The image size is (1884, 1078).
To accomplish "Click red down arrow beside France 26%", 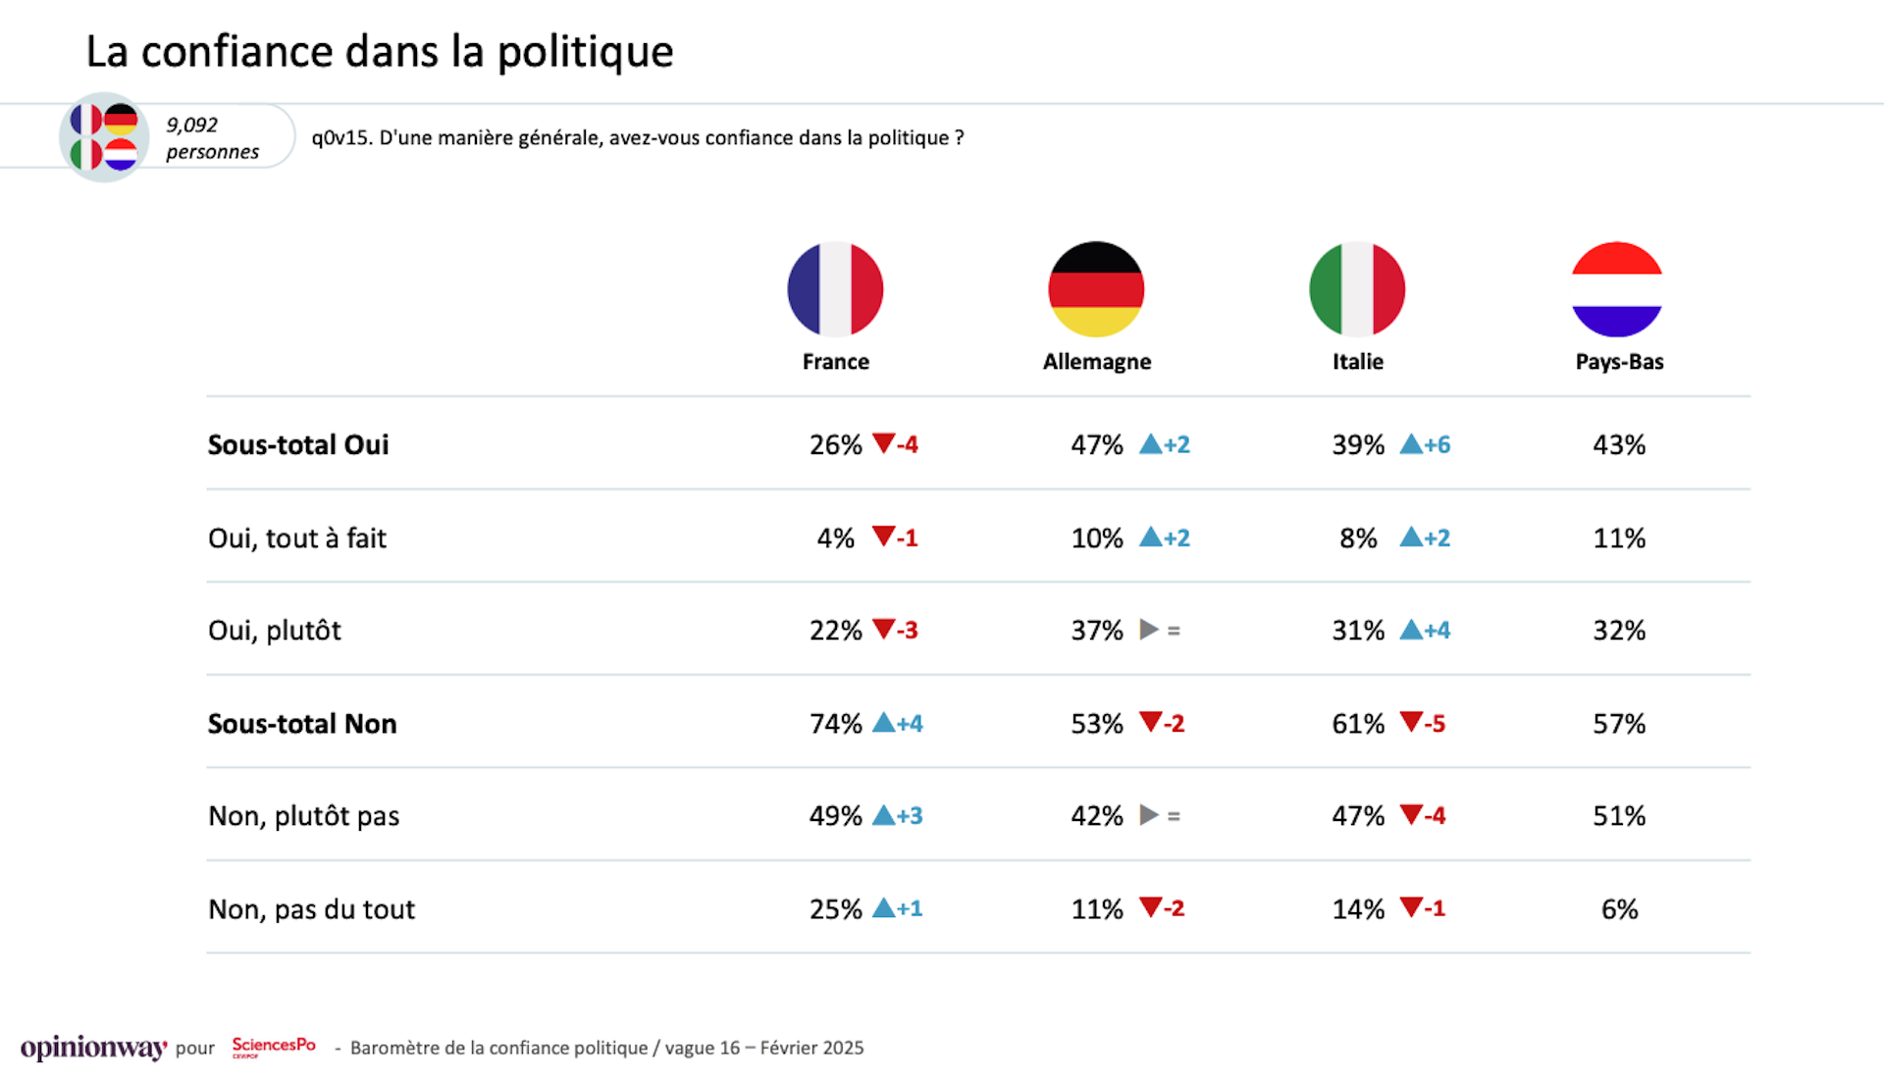I will pyautogui.click(x=883, y=443).
